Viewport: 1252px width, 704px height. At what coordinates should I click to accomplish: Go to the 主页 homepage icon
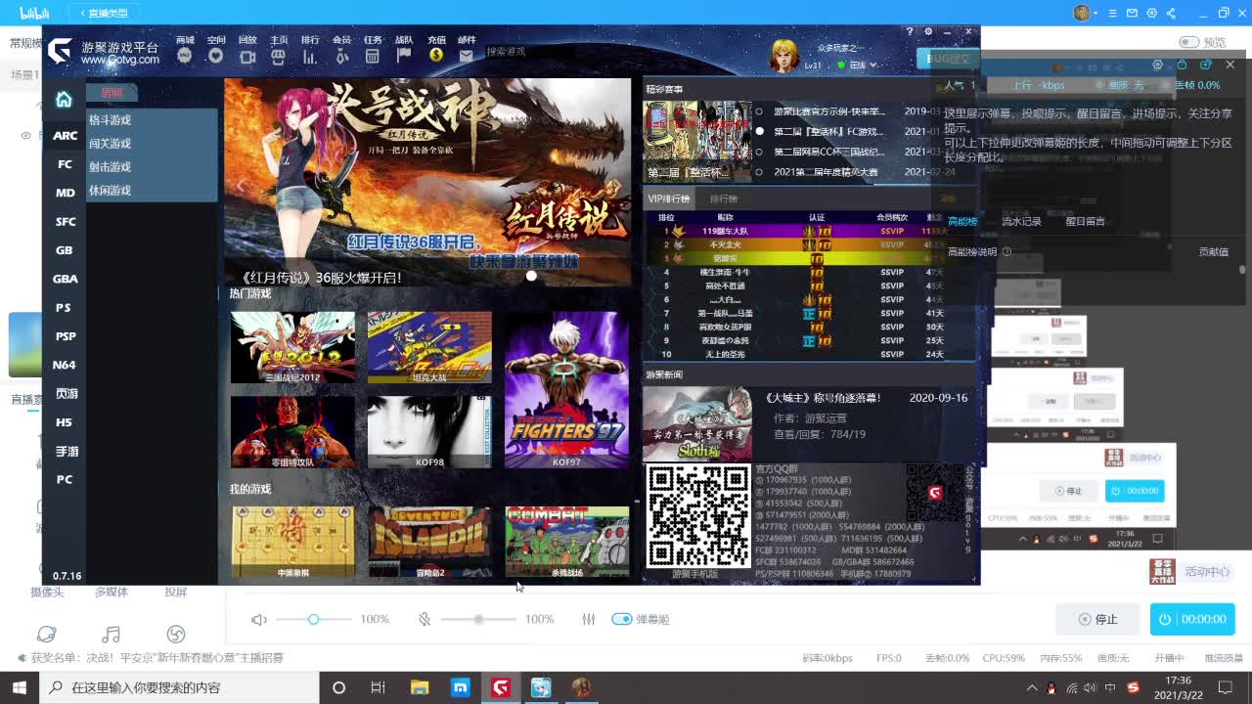[279, 56]
